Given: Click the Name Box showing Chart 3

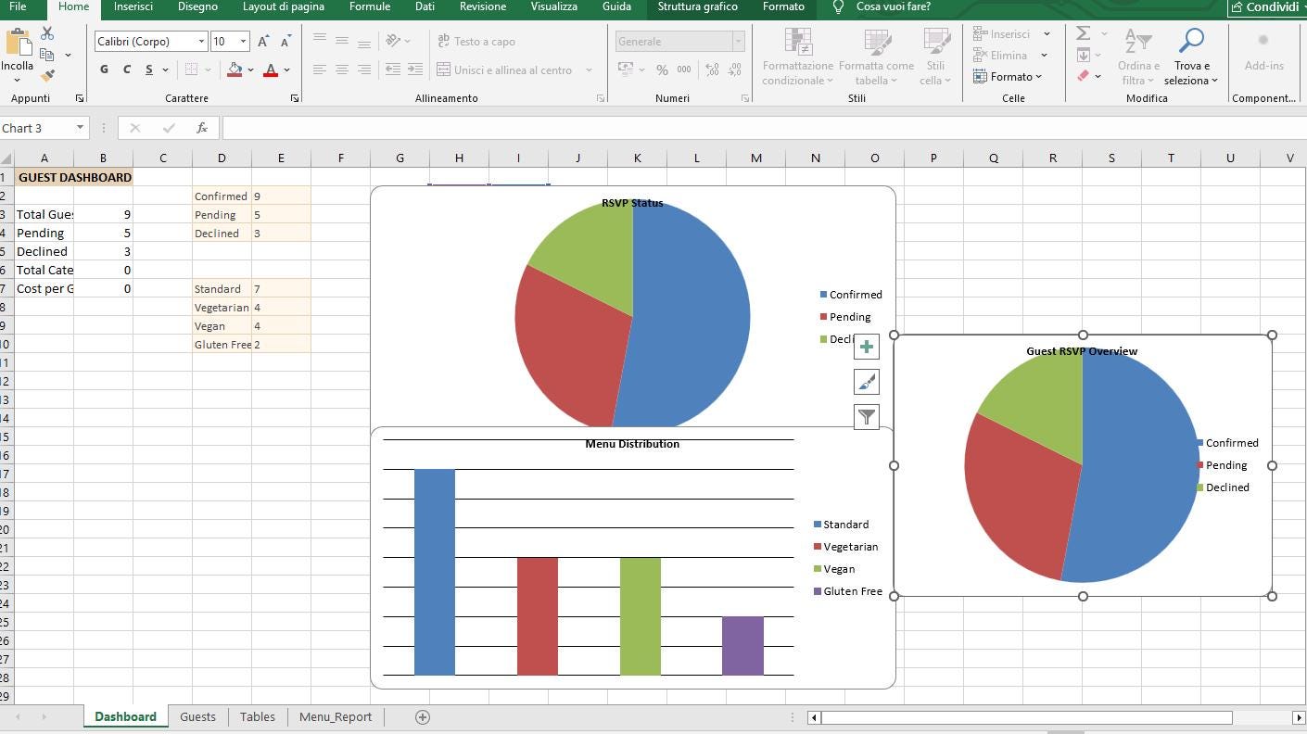Looking at the screenshot, I should tap(35, 128).
